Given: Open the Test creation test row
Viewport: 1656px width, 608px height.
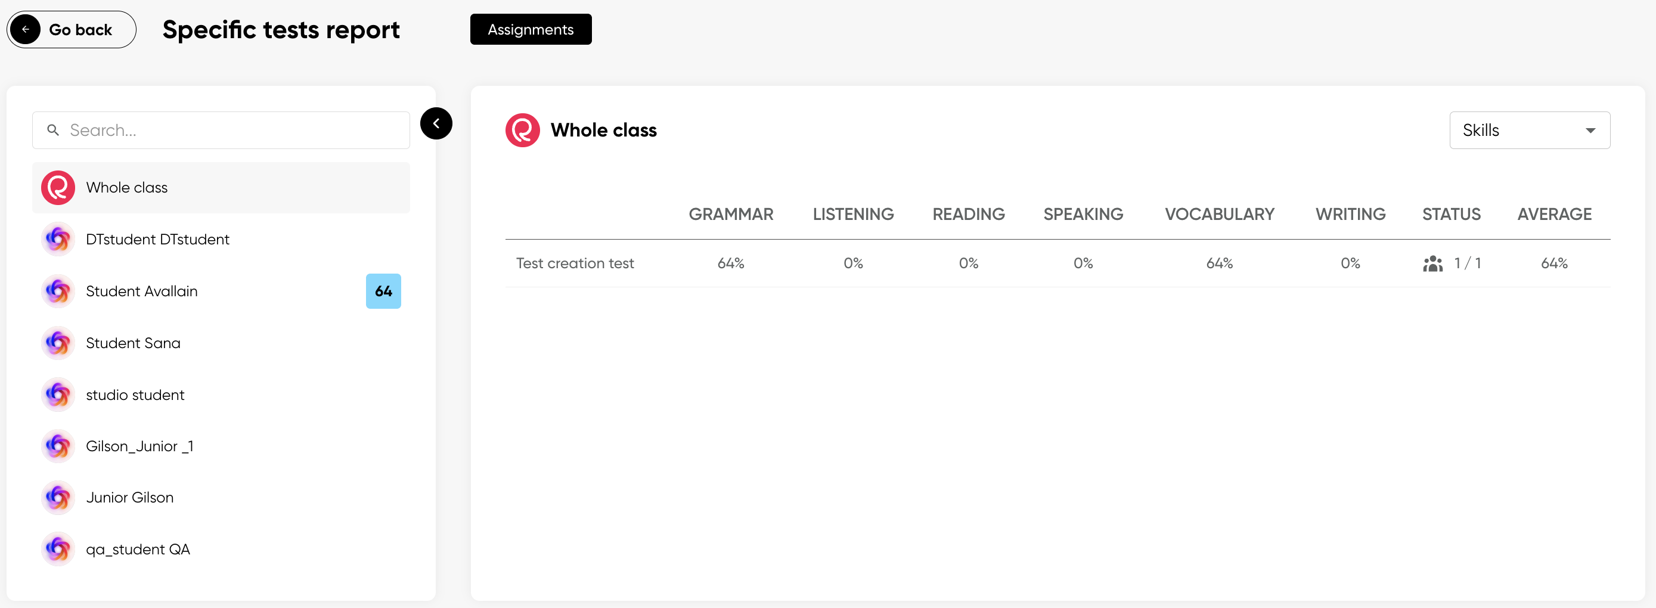Looking at the screenshot, I should pos(575,263).
